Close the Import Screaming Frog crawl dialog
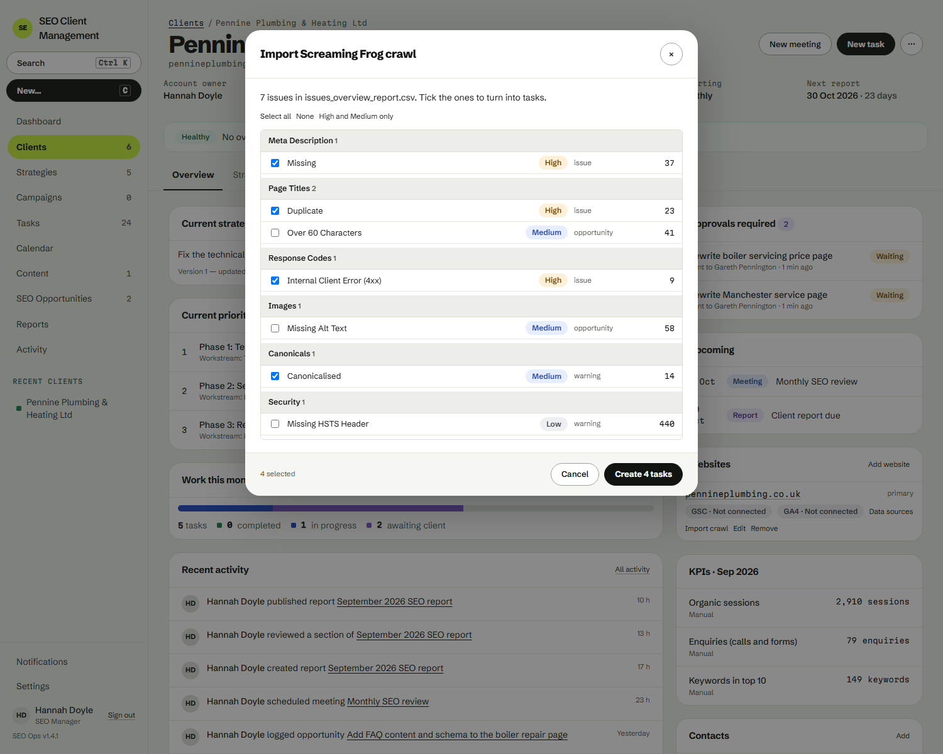Screen dimensions: 943x754 point(671,54)
